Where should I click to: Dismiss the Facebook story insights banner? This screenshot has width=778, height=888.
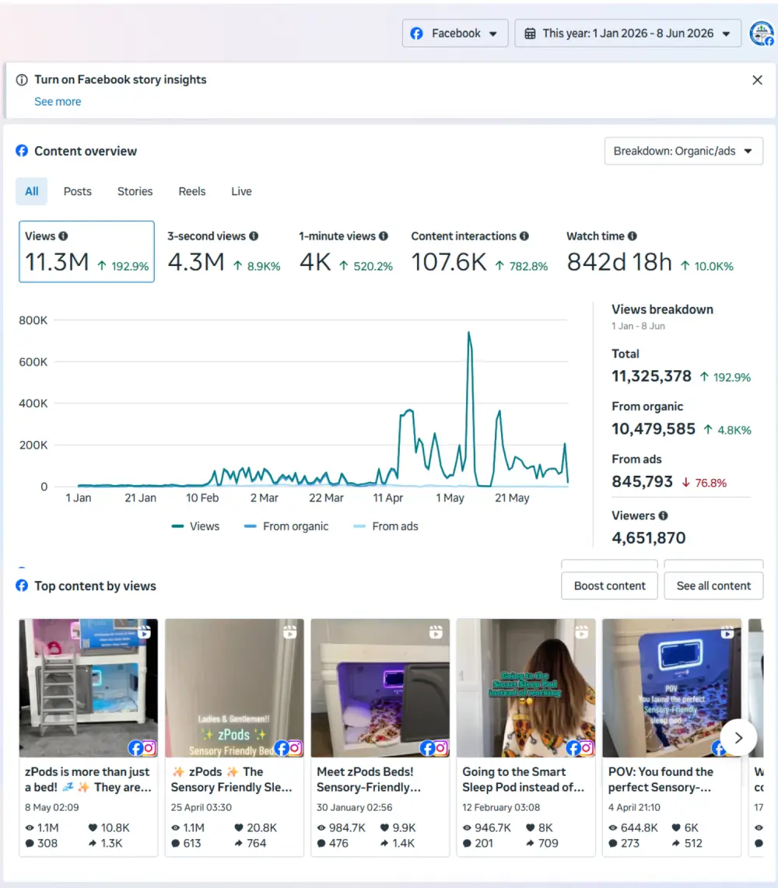point(757,80)
